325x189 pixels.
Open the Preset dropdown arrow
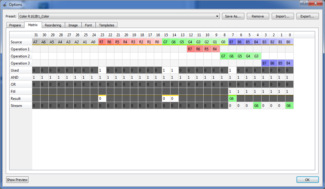(217, 16)
